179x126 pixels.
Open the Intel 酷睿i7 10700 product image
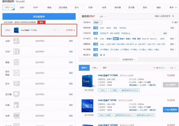[x=88, y=106]
